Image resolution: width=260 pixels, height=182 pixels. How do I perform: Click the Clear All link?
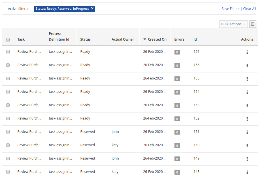[250, 9]
